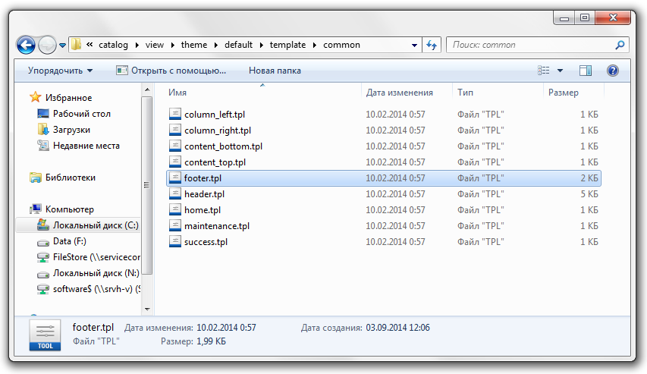647x374 pixels.
Task: Expand the Упорядочить menu
Action: (60, 71)
